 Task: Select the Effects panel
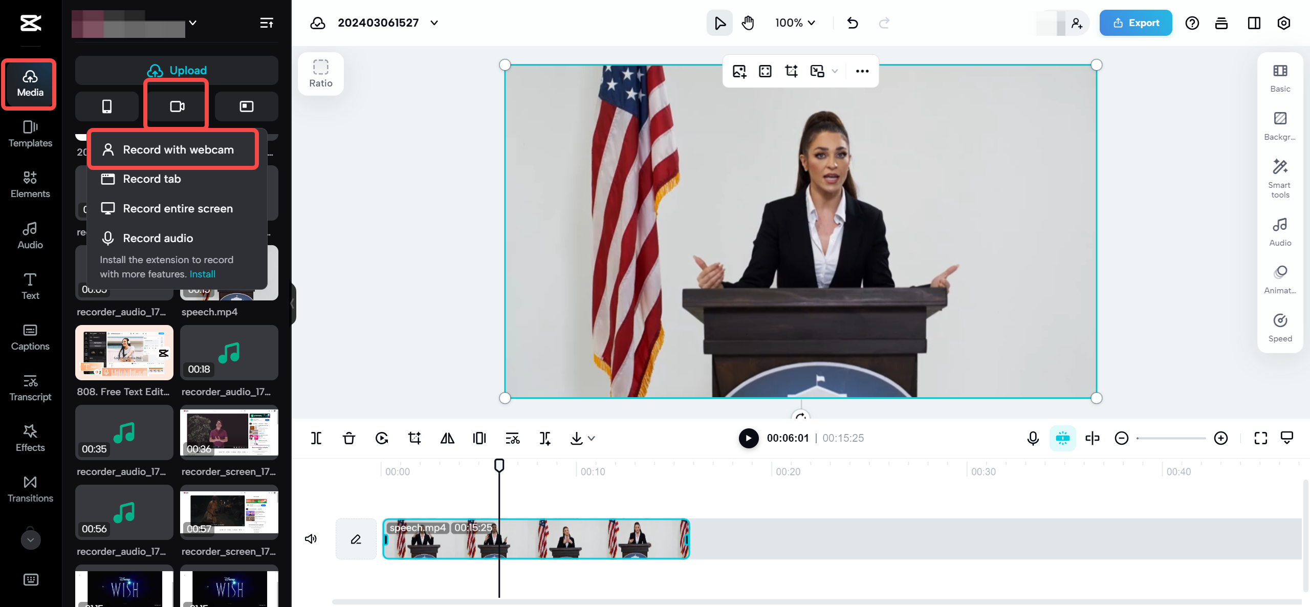pyautogui.click(x=30, y=438)
